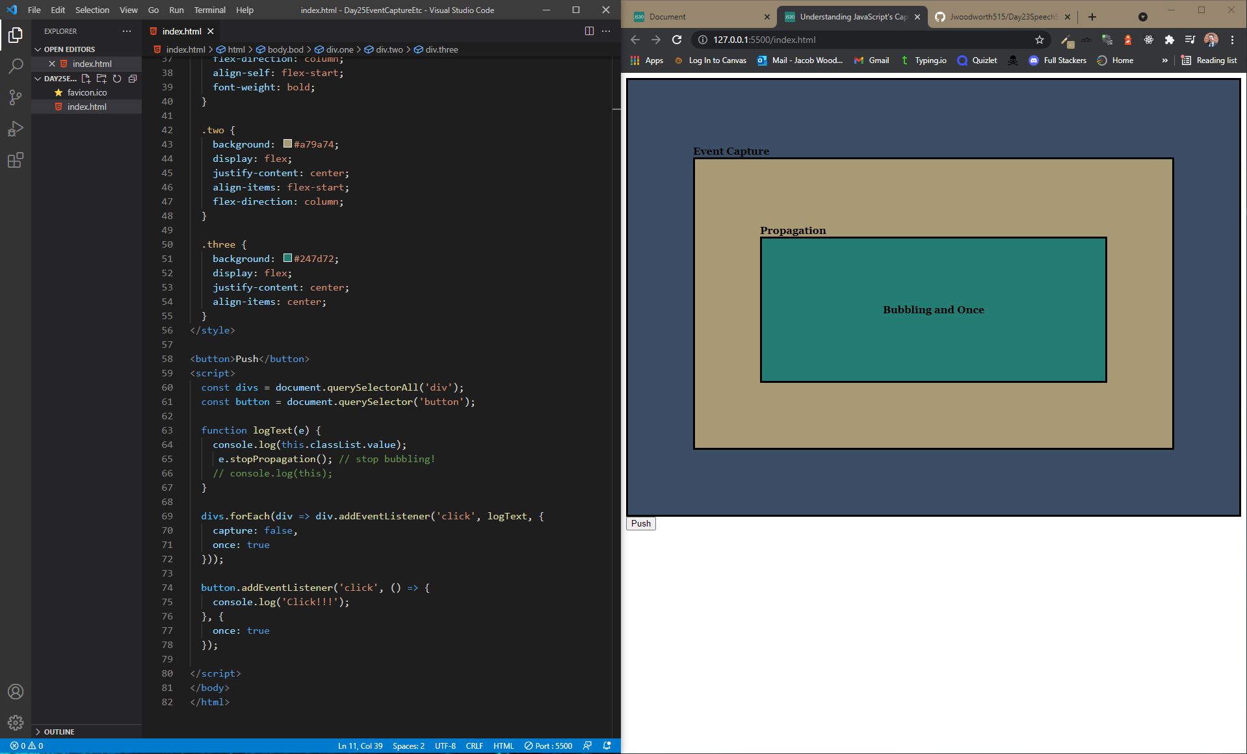The width and height of the screenshot is (1247, 754).
Task: Open notifications bell in status bar
Action: pyautogui.click(x=607, y=746)
